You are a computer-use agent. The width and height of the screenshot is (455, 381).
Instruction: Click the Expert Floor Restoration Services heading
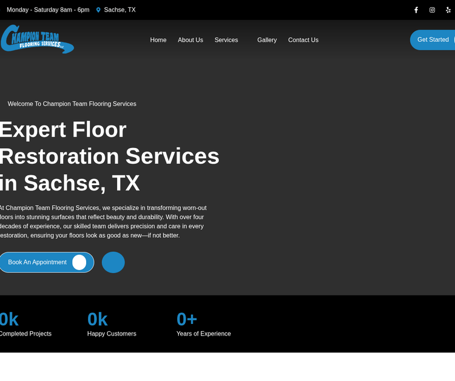109,156
